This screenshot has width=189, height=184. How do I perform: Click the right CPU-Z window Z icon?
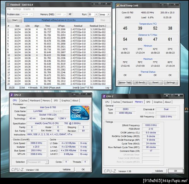[x=104, y=96]
